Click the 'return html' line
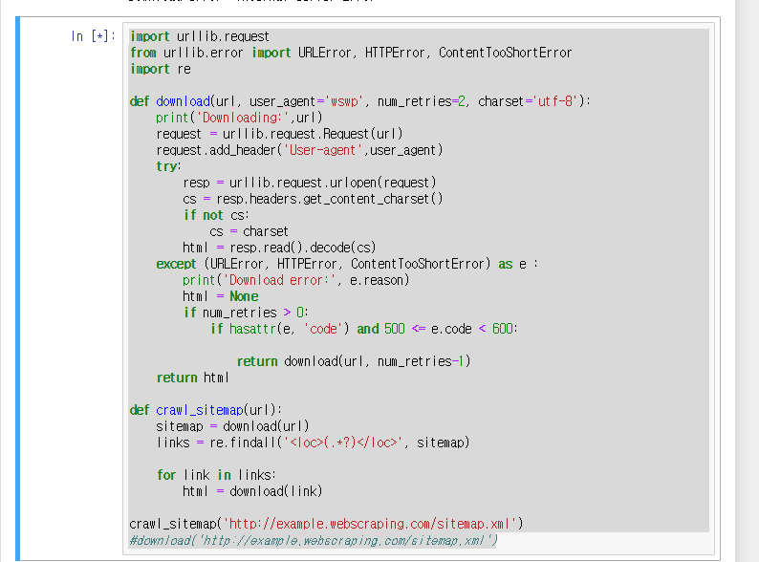This screenshot has width=759, height=562. point(193,378)
